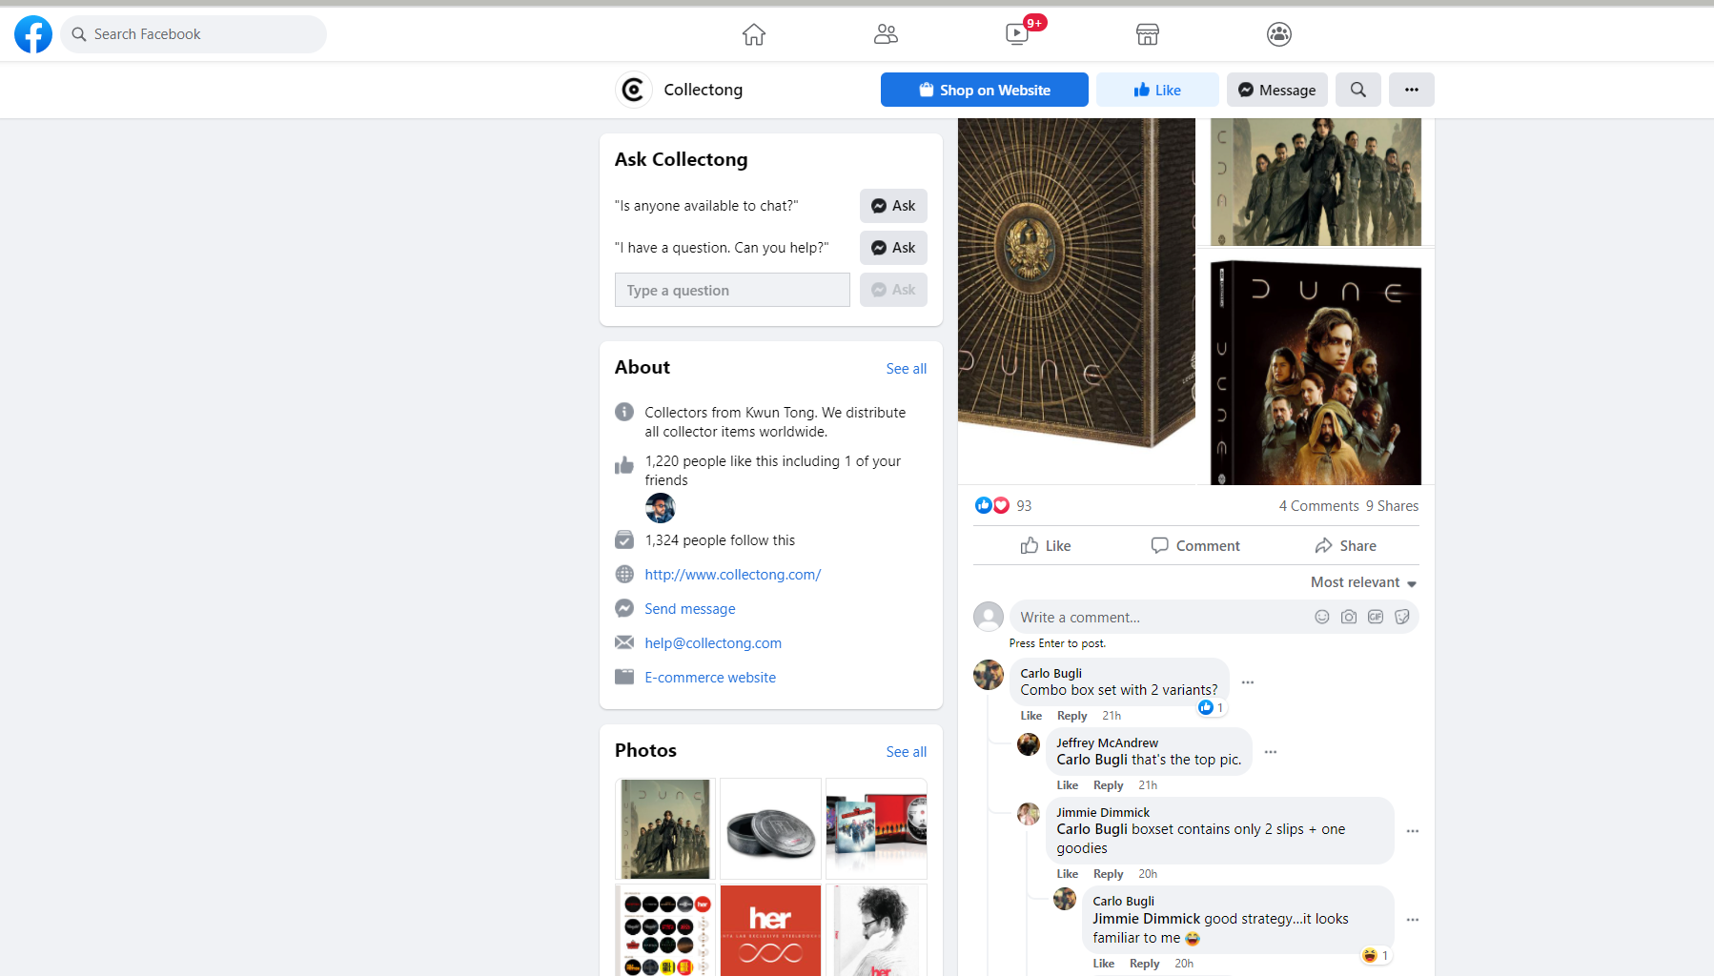Email help@collectong.com
1714x976 pixels.
713,643
